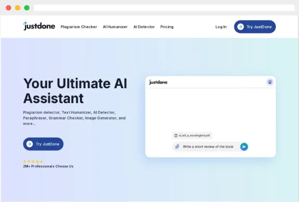Open the Pricing page
Screen dimensions: 299x202
[167, 27]
